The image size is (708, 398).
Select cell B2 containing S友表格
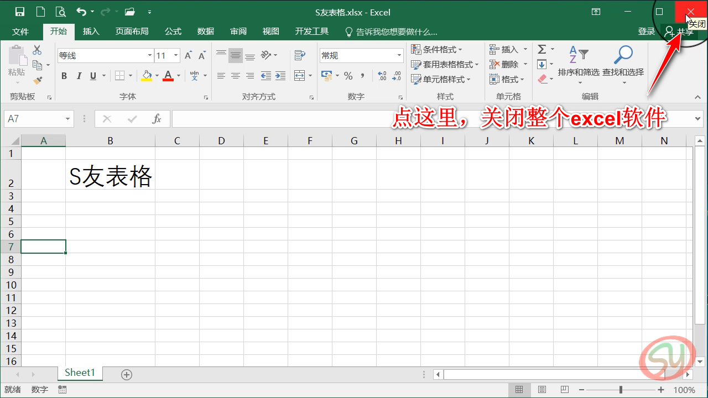click(x=110, y=175)
